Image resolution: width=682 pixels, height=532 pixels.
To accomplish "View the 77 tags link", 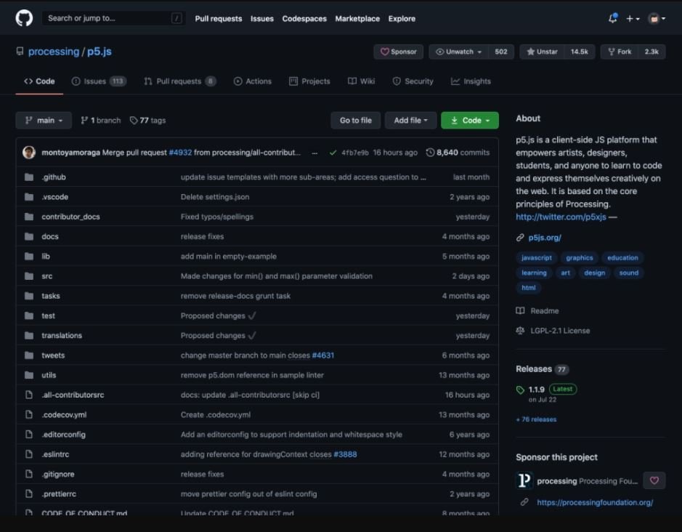I will 148,120.
